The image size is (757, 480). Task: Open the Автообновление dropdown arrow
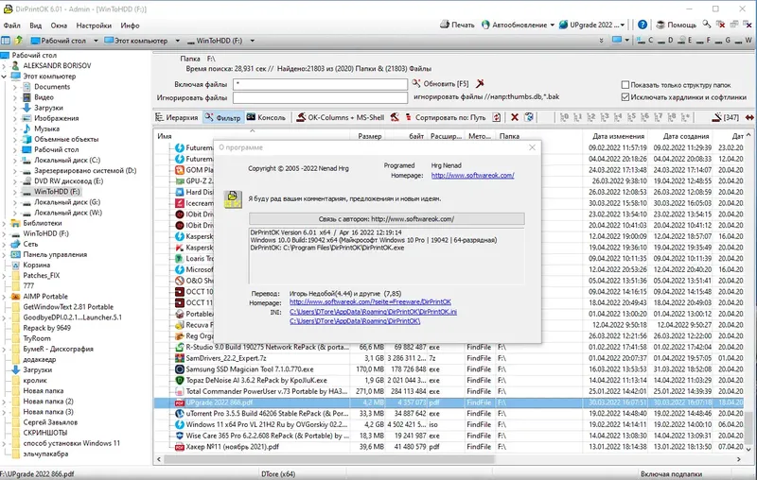coord(552,26)
